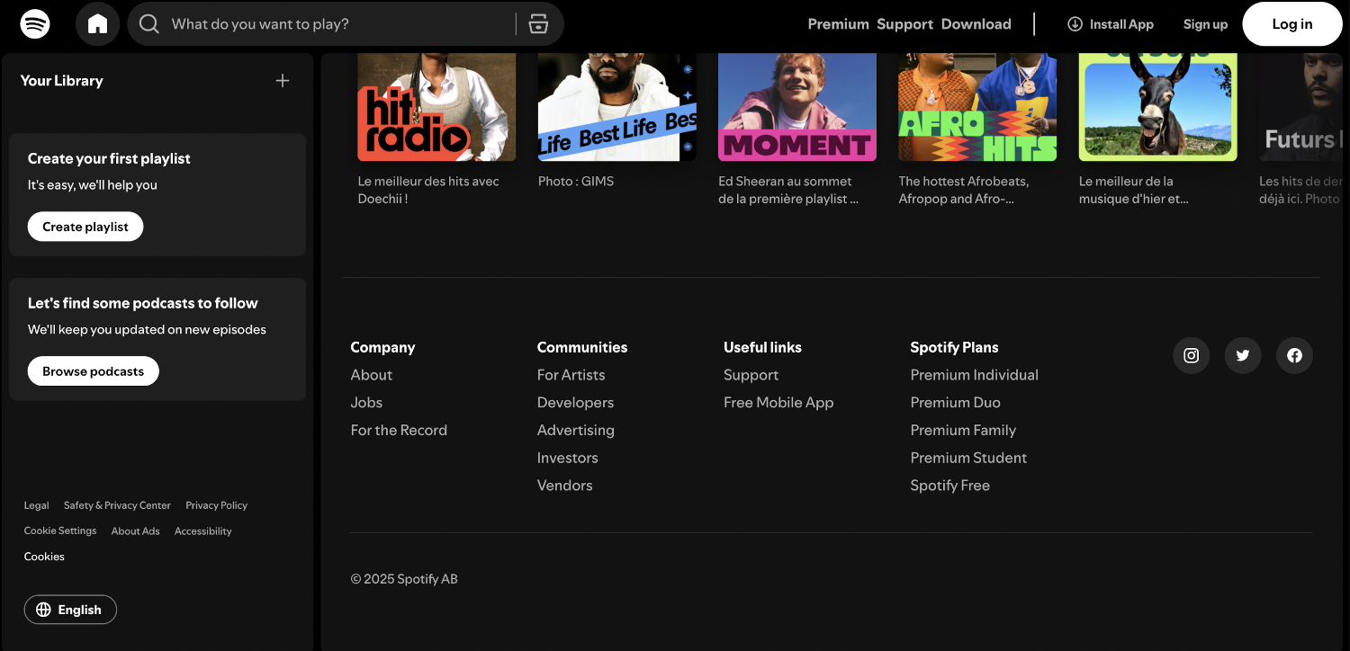Click the Install App download icon
Screen dimensions: 1350x651
1075,24
